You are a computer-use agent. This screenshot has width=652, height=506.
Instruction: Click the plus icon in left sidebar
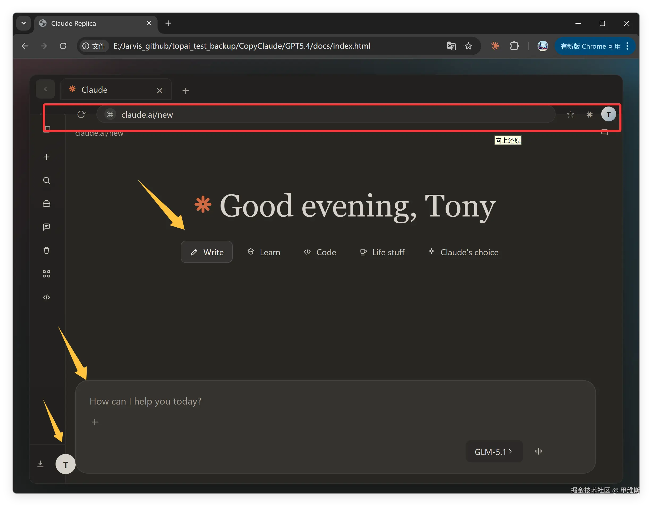pos(46,157)
